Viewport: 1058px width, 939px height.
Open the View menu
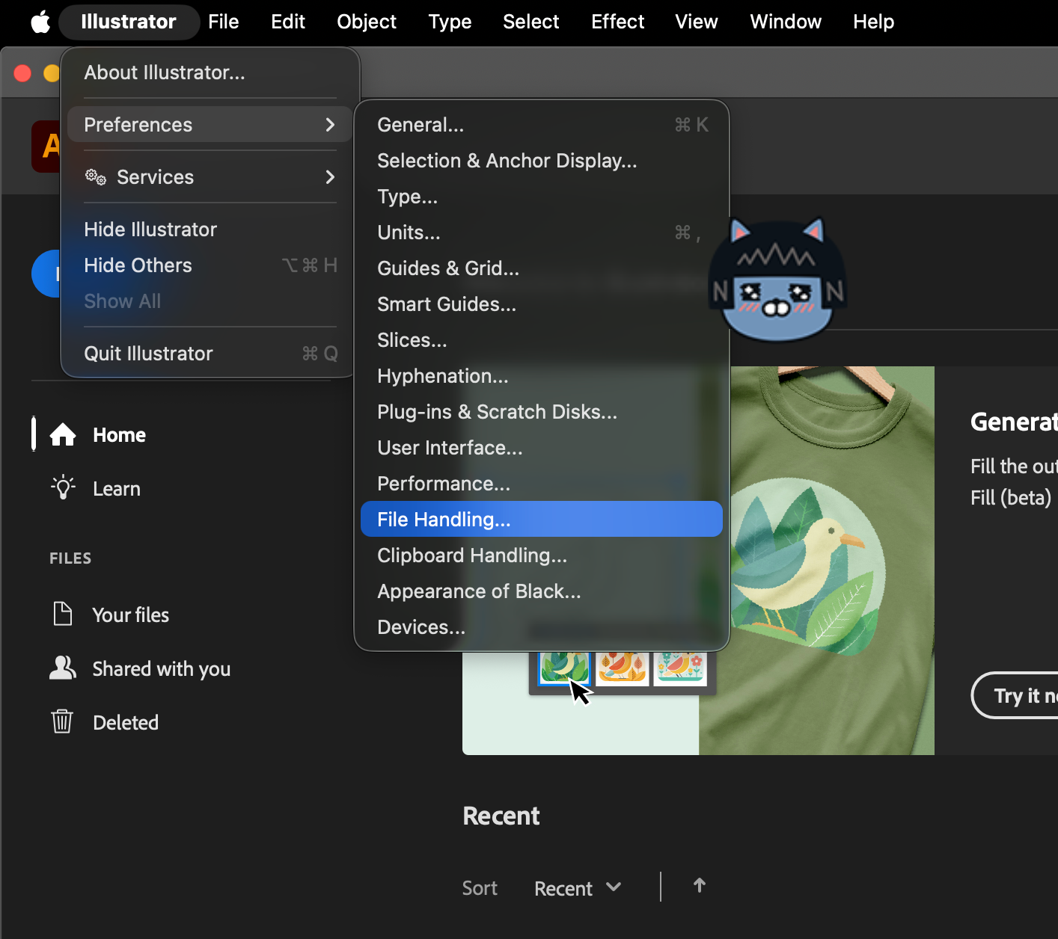point(697,22)
